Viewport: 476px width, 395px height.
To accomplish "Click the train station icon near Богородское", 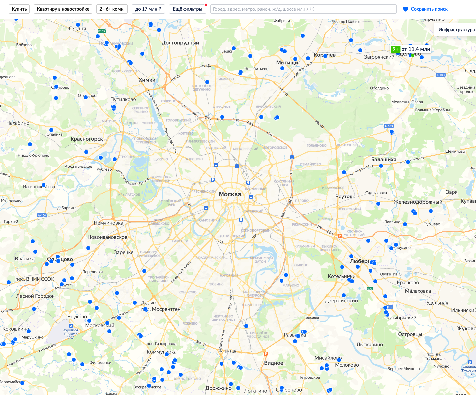I will point(292,157).
